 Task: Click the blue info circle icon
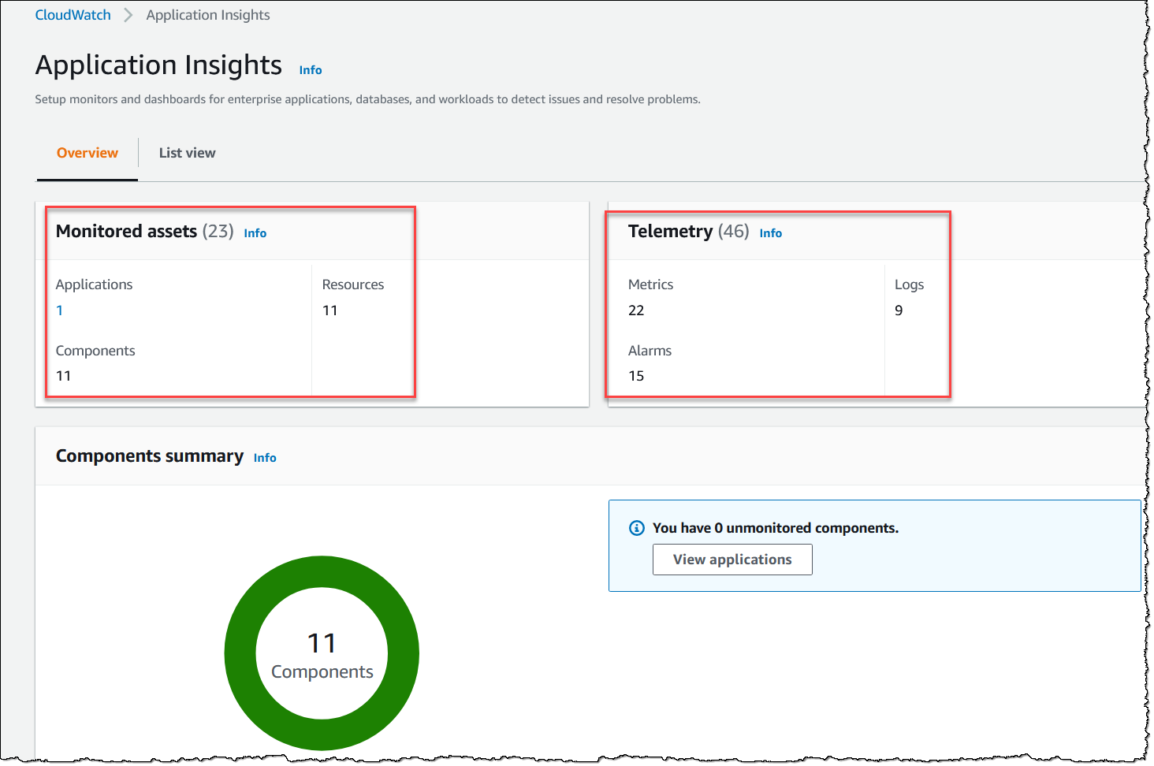coord(636,528)
